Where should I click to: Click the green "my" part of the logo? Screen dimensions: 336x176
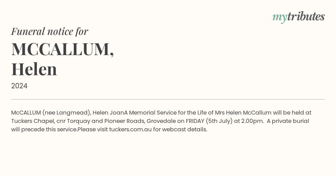[x=279, y=17]
